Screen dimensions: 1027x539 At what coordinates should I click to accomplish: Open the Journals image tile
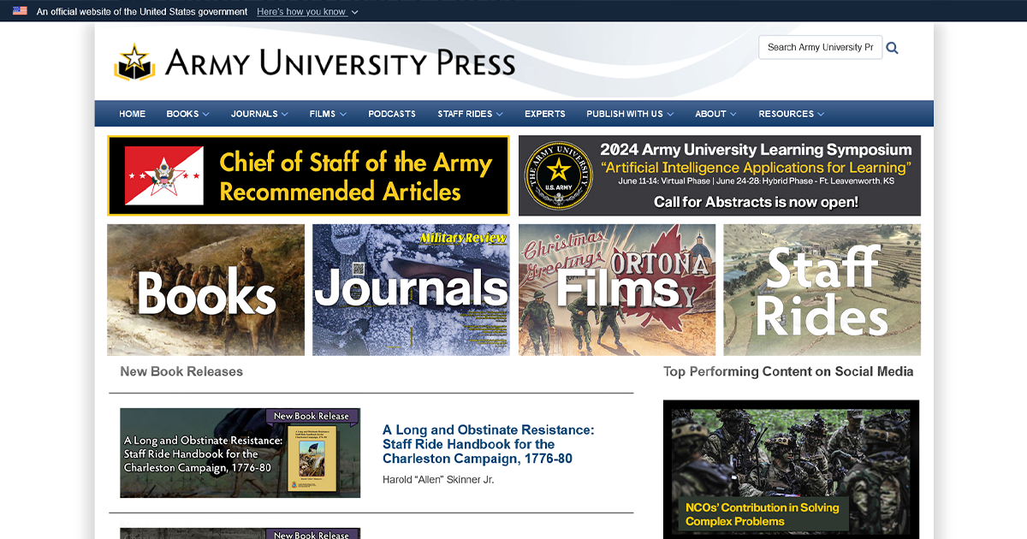point(411,290)
